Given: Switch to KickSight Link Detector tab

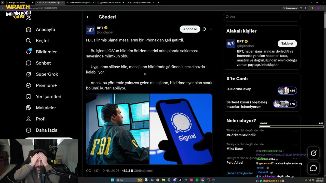Looking at the screenshot, I should [x=20, y=3].
